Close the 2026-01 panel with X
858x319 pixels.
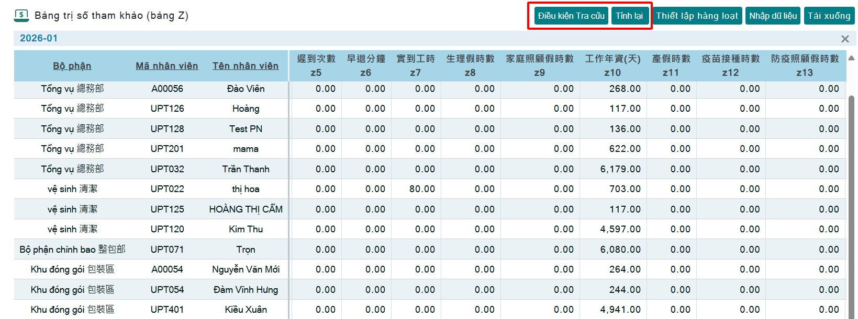[x=844, y=39]
